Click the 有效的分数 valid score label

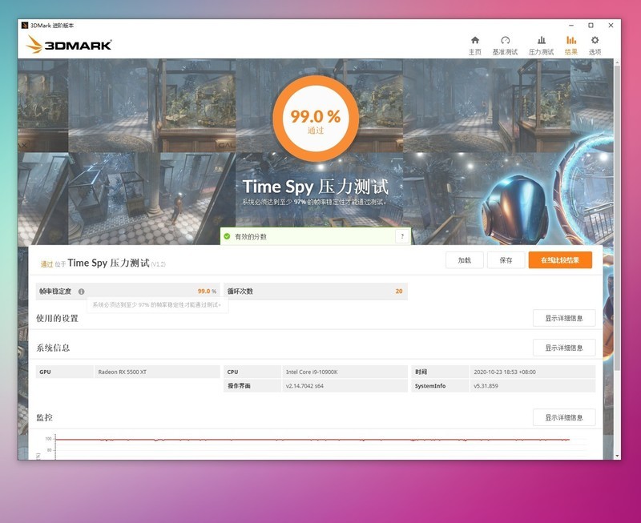251,236
